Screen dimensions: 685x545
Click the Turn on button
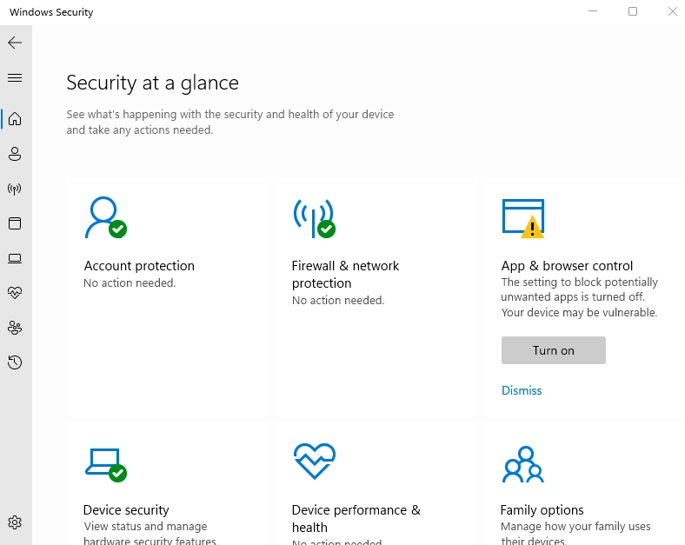point(553,350)
